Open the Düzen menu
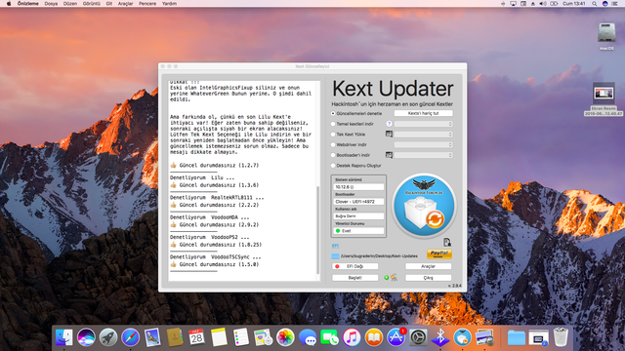 coord(70,4)
